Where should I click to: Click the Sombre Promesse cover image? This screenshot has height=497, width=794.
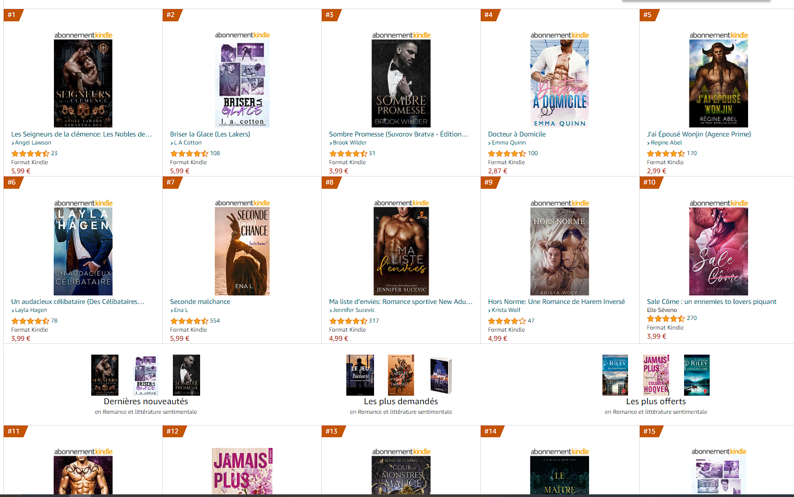(x=401, y=83)
